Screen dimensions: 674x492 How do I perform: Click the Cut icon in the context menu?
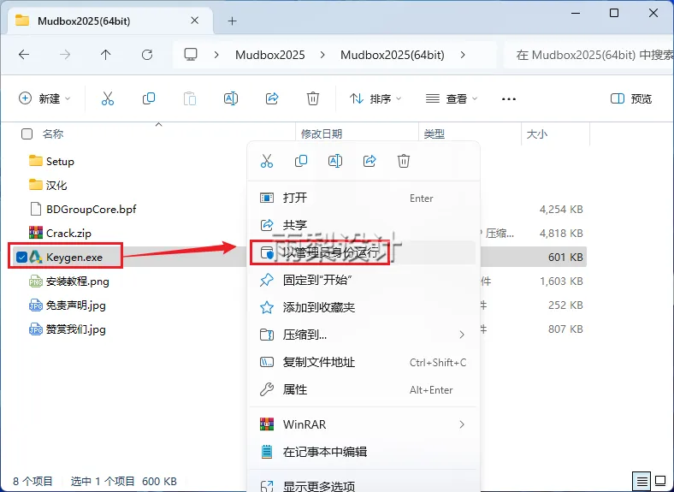pos(267,161)
